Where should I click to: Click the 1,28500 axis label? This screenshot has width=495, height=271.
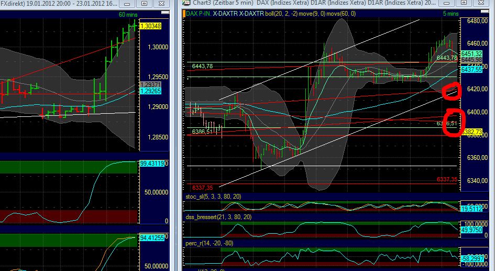(158, 137)
